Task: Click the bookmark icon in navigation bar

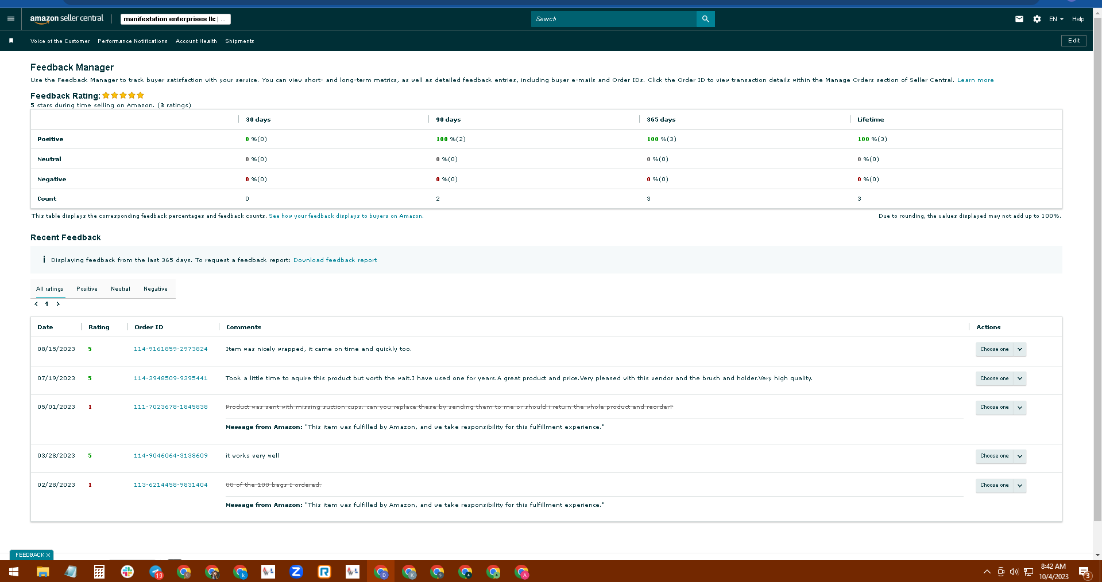Action: click(x=11, y=41)
